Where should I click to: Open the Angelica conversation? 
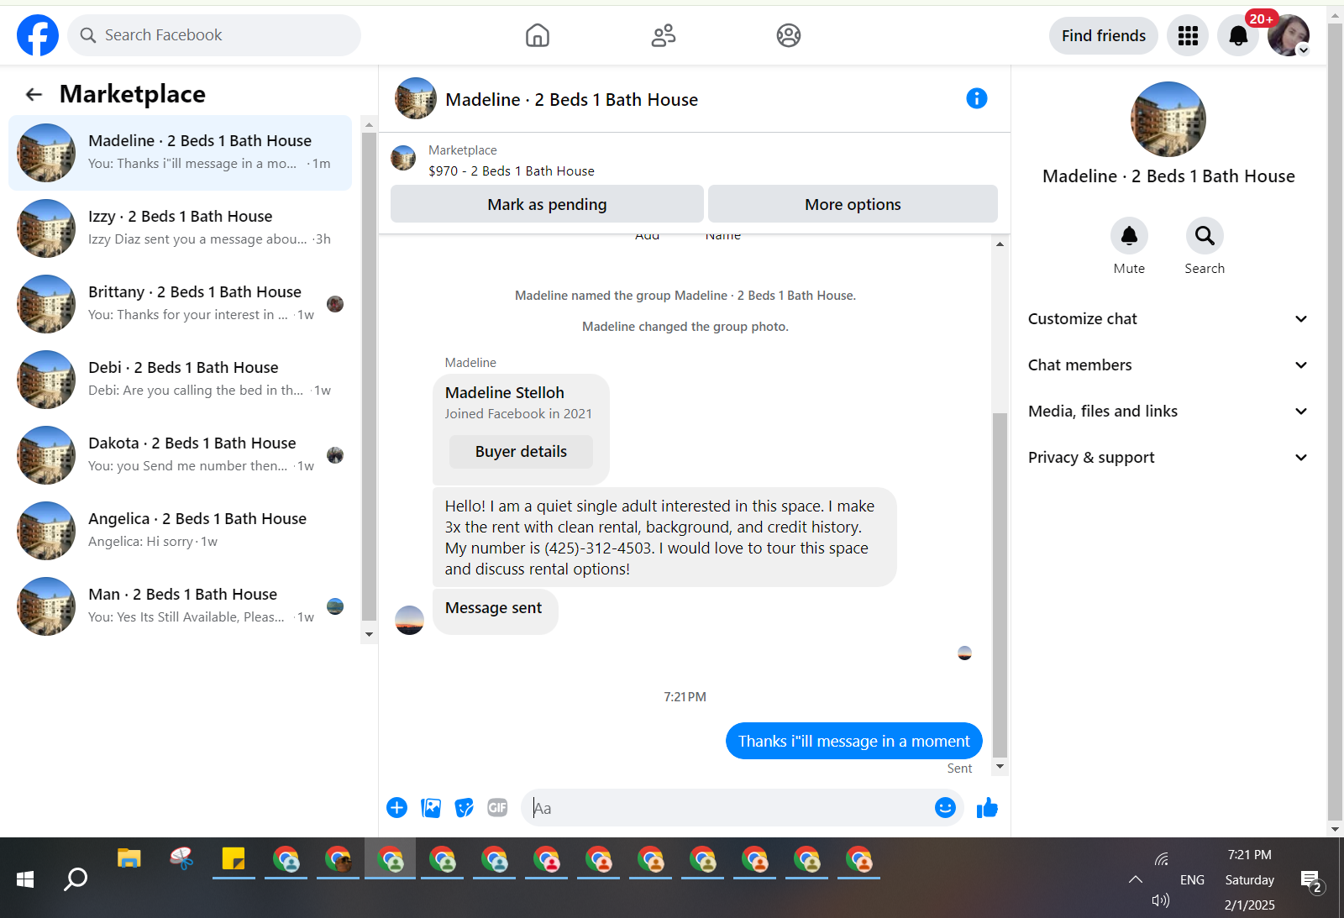point(181,531)
